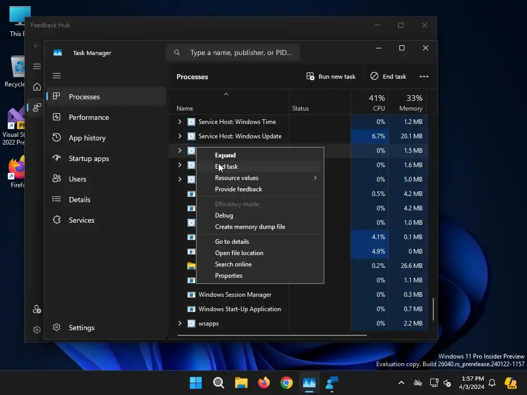Choose Expand from the context menu
Image resolution: width=527 pixels, height=395 pixels.
[260, 155]
